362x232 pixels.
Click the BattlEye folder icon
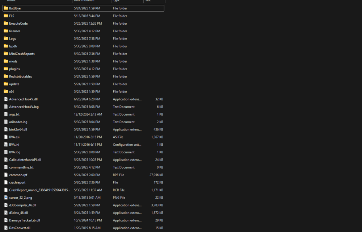pos(6,8)
